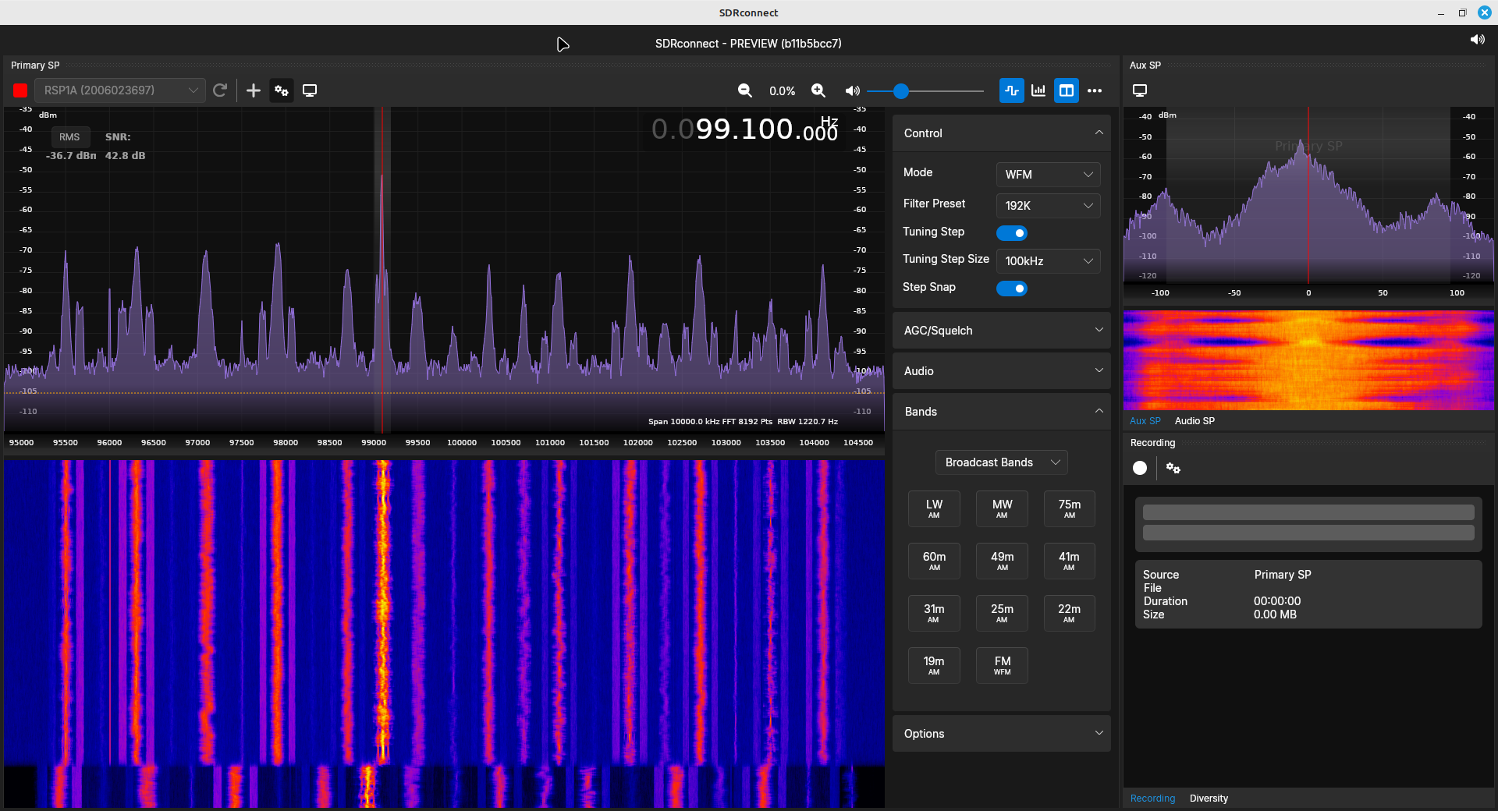Open the Tuning Step Size dropdown
Image resolution: width=1498 pixels, height=811 pixels.
coord(1049,261)
